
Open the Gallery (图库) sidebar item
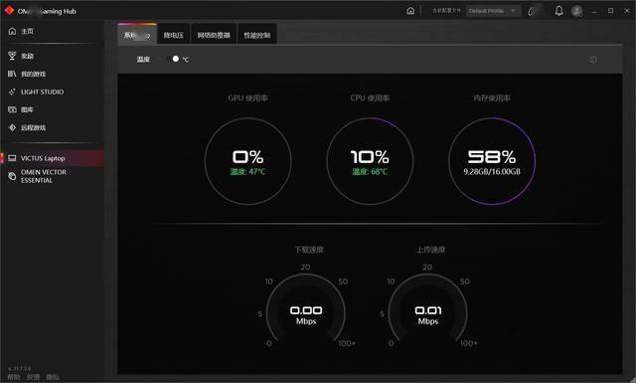tap(21, 109)
